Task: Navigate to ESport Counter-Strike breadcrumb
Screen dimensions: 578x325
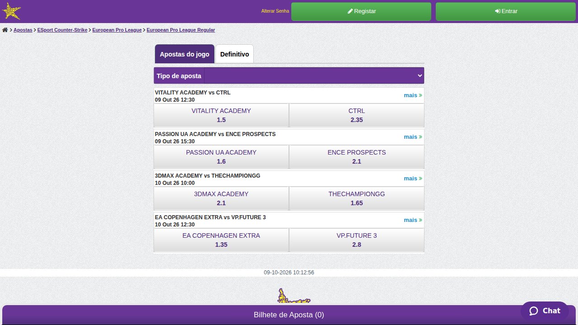Action: (62, 30)
